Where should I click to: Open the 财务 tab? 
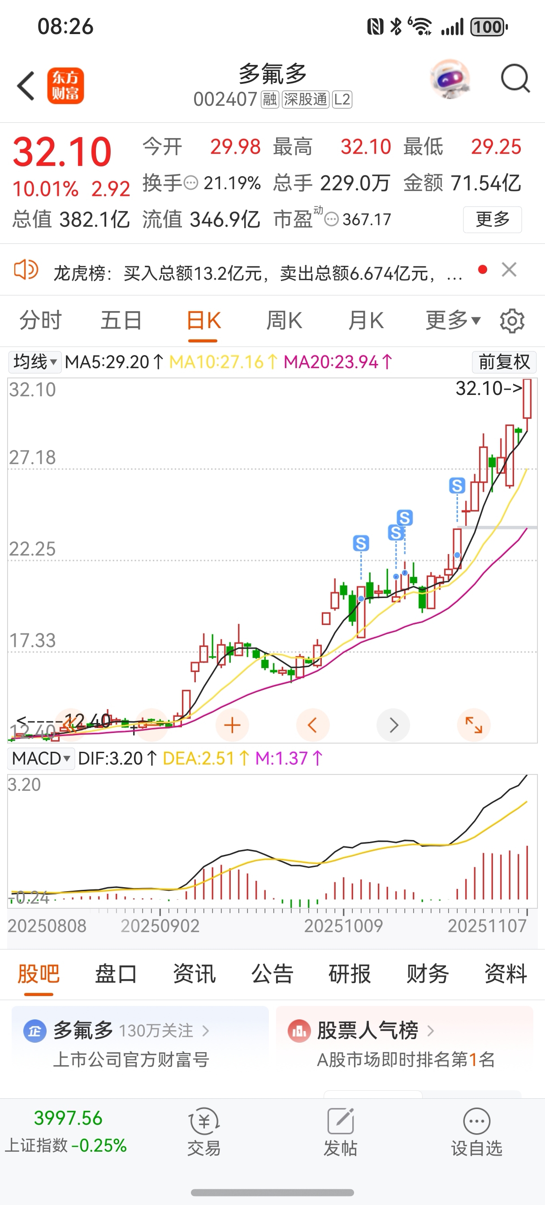[x=428, y=974]
